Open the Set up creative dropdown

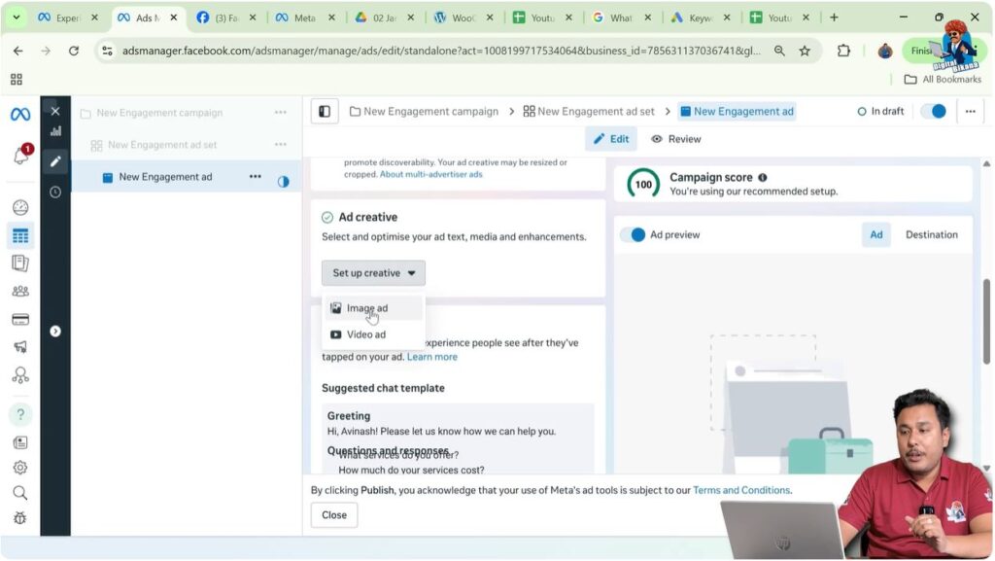(372, 272)
